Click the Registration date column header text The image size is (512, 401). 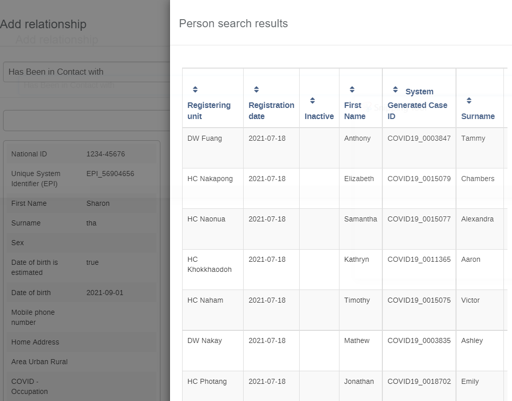[271, 110]
